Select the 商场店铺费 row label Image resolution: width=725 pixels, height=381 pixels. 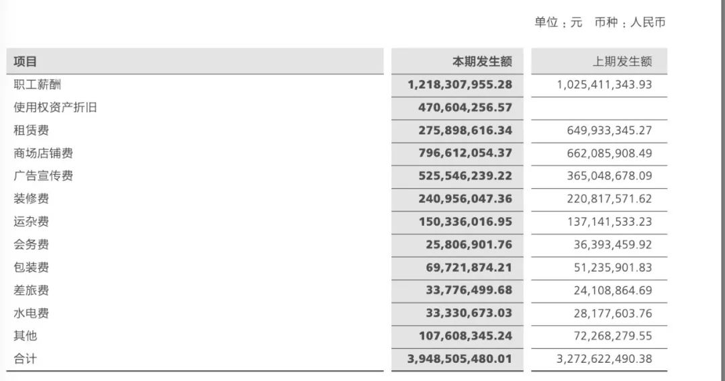(43, 153)
